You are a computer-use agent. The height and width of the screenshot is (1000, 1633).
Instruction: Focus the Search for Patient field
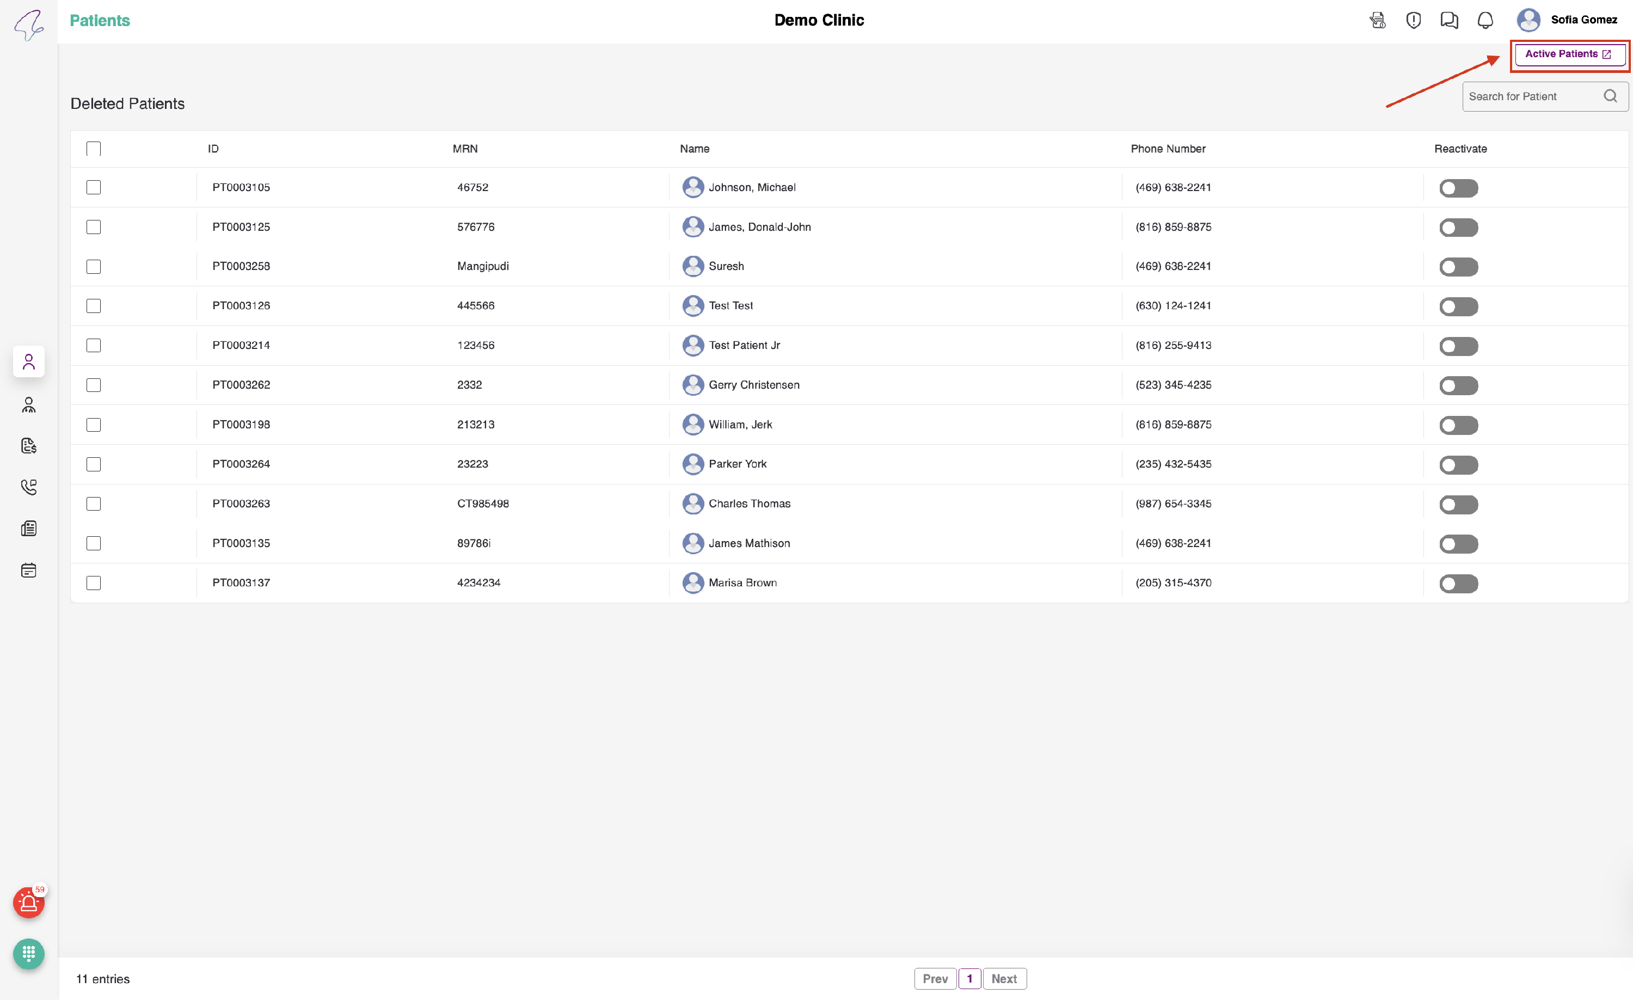click(x=1531, y=97)
